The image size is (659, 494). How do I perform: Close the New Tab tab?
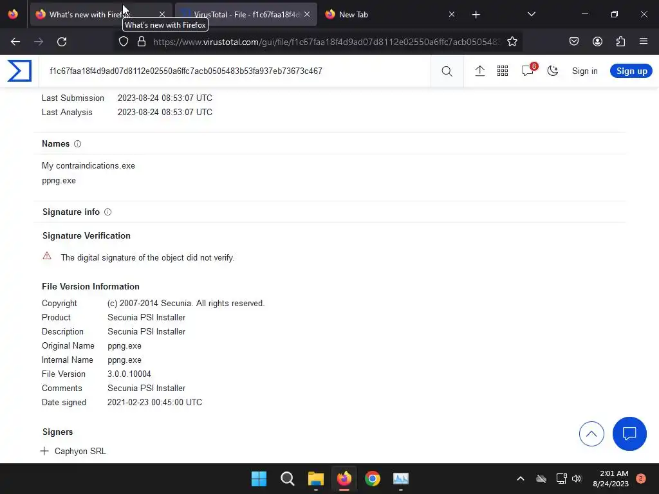pos(451,14)
